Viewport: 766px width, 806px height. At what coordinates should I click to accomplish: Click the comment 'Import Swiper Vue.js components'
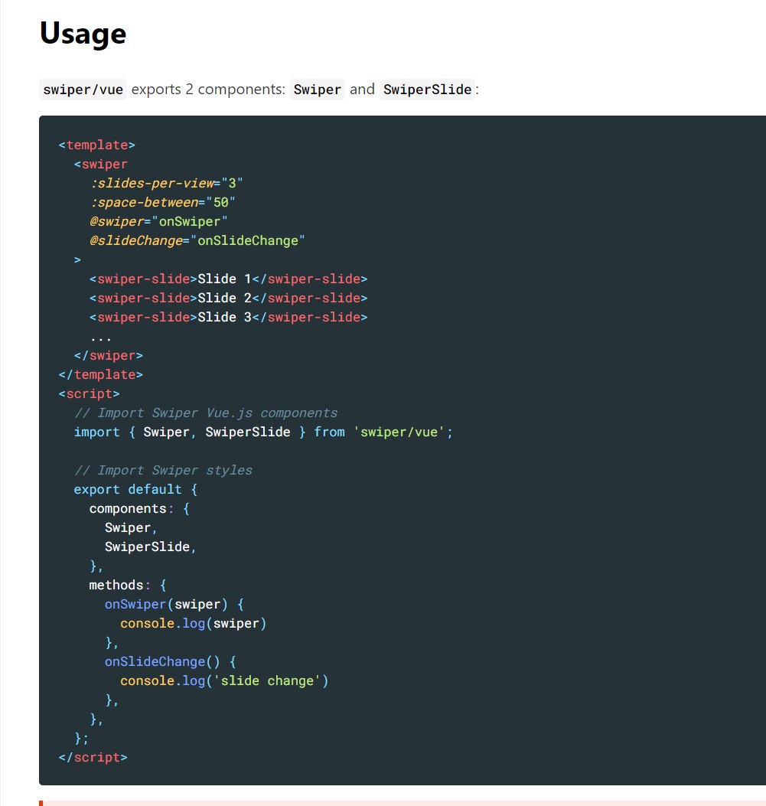point(206,413)
